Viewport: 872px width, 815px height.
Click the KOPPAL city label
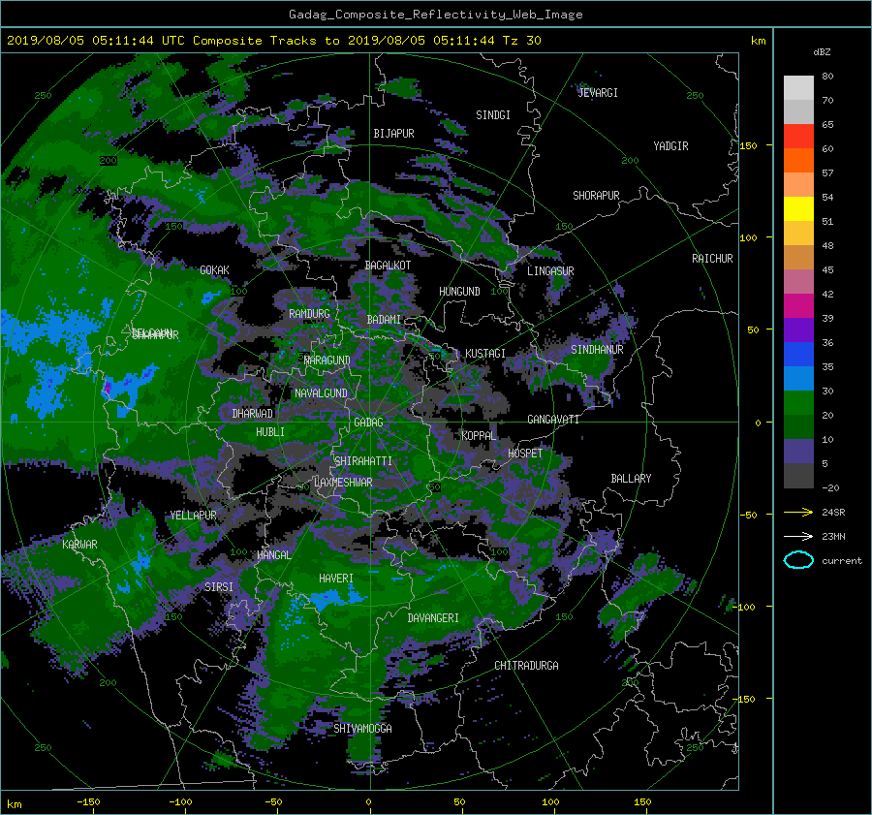pyautogui.click(x=479, y=436)
